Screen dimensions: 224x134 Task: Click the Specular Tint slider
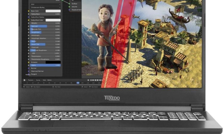pyautogui.click(x=45, y=29)
